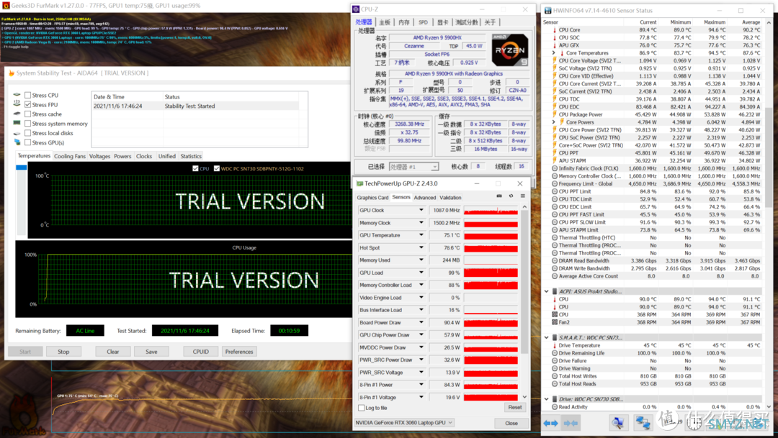
Task: Click Stability Test: Started log row
Action: pos(195,106)
